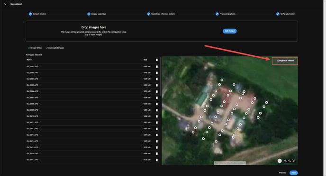The image size is (326, 176).
Task: Click the Drop images here area
Action: pyautogui.click(x=162, y=31)
